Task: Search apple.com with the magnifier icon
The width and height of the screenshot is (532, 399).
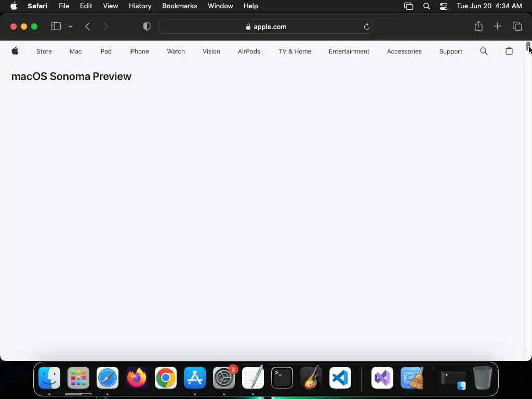Action: [x=484, y=51]
